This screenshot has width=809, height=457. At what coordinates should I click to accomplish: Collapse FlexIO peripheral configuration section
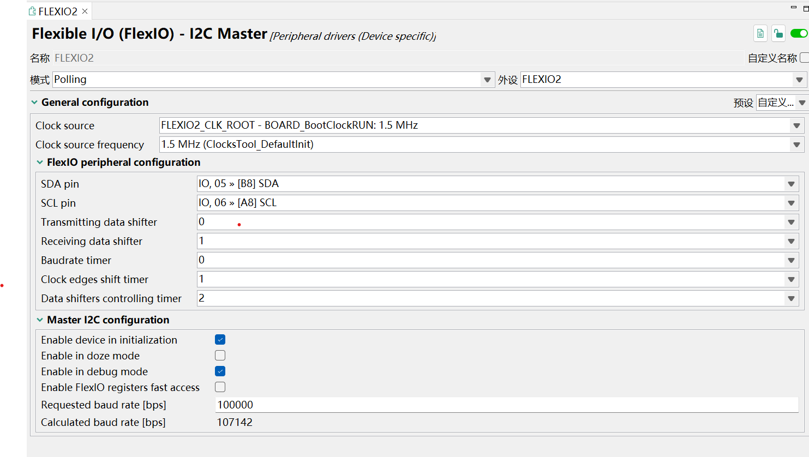click(40, 163)
